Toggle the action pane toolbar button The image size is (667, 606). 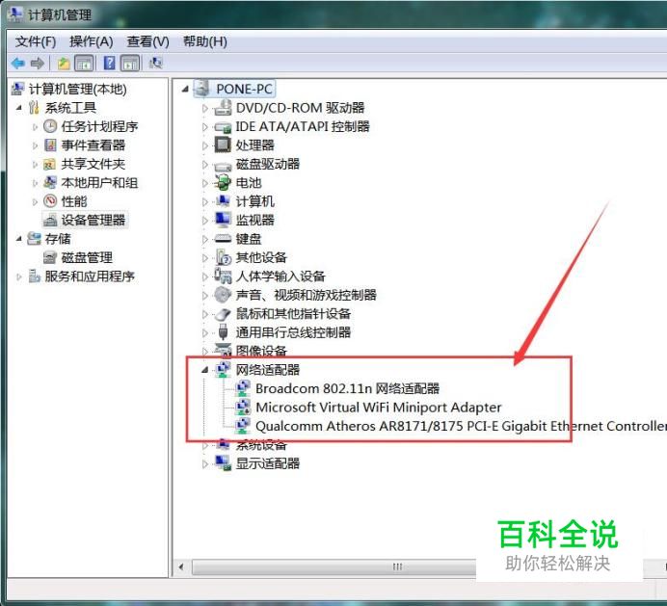point(130,64)
